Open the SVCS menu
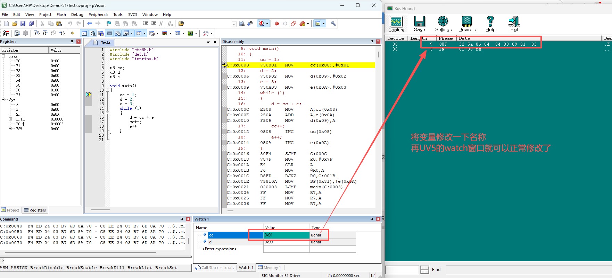The height and width of the screenshot is (278, 612). click(x=133, y=15)
